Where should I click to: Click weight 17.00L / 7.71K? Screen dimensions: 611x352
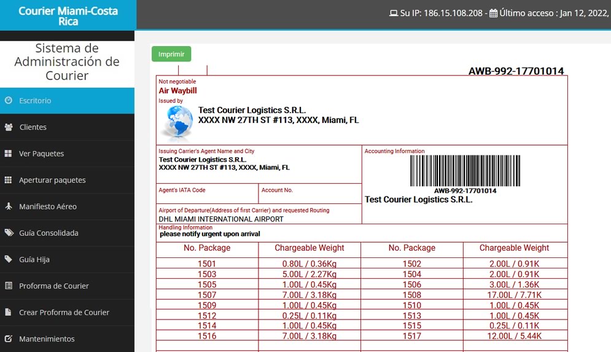(x=515, y=295)
